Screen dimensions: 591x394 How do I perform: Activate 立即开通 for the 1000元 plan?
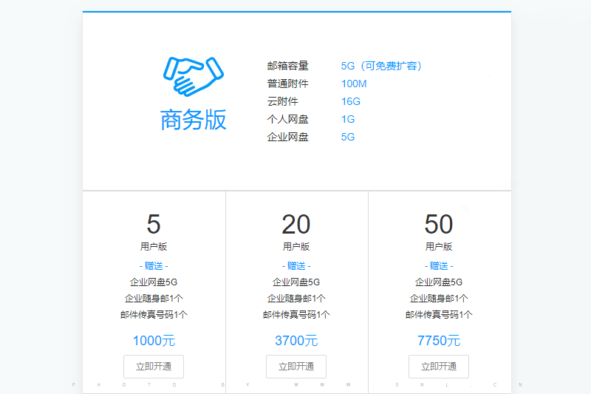[x=154, y=367]
